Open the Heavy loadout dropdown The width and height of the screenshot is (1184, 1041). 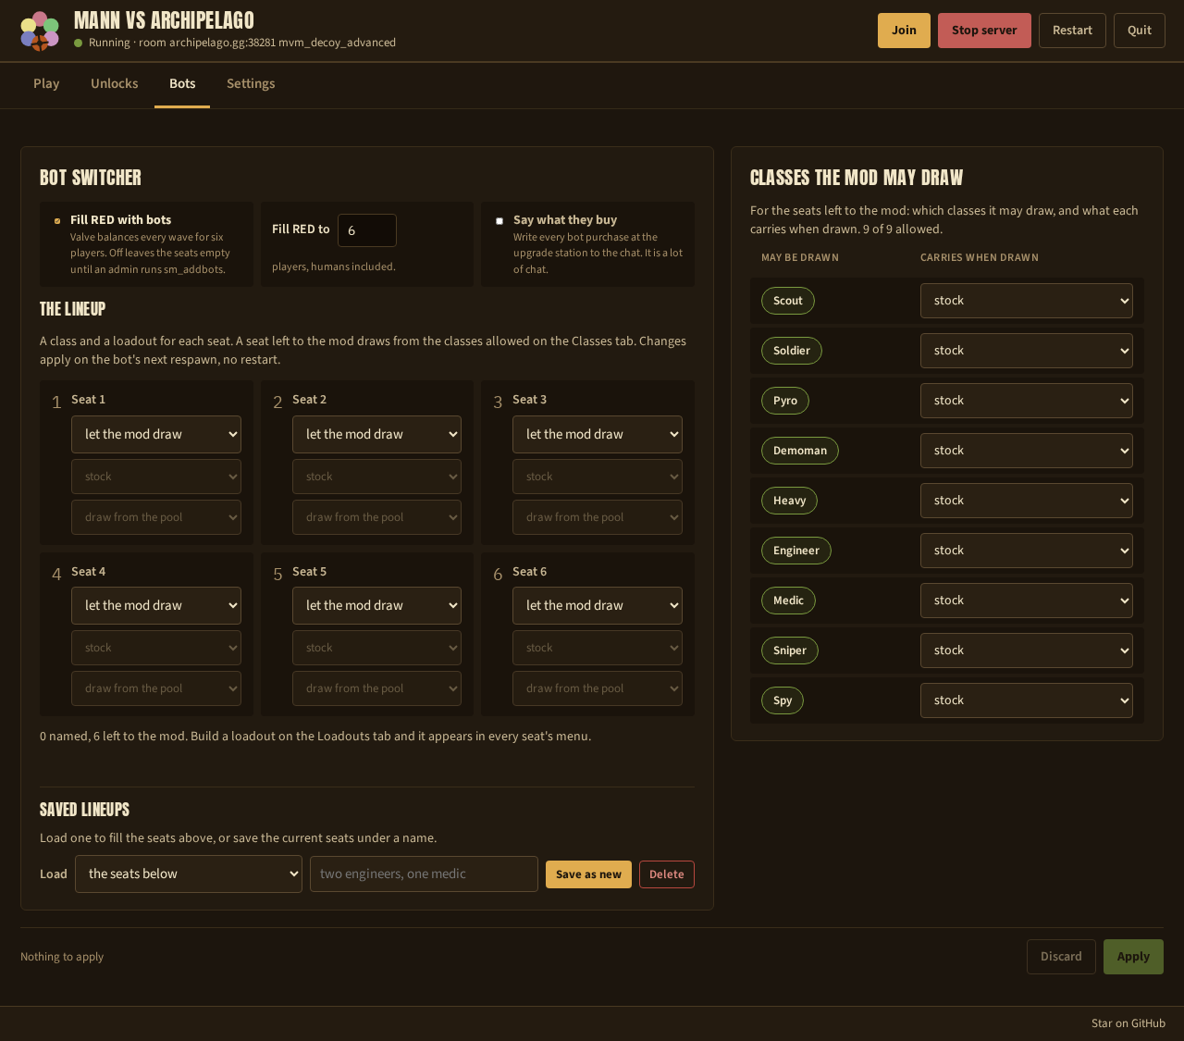[x=1027, y=501]
